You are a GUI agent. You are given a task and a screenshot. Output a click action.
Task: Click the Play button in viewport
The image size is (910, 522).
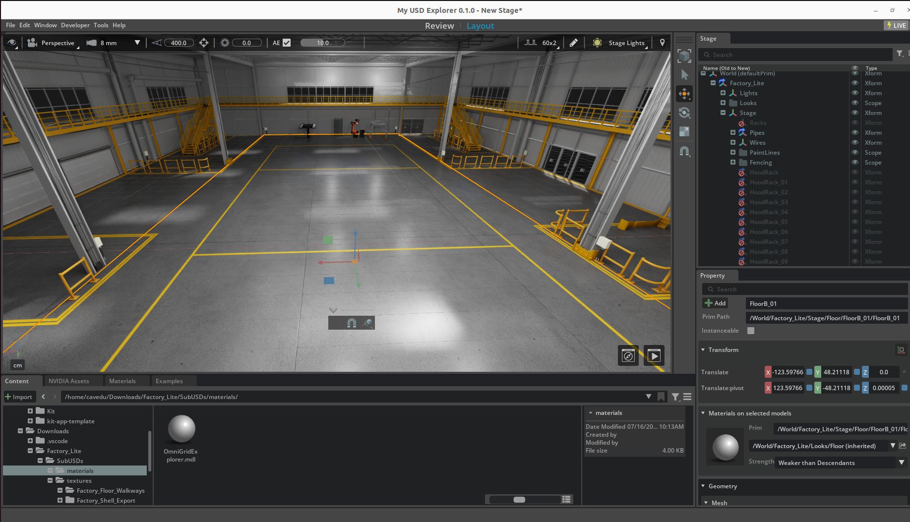coord(654,355)
